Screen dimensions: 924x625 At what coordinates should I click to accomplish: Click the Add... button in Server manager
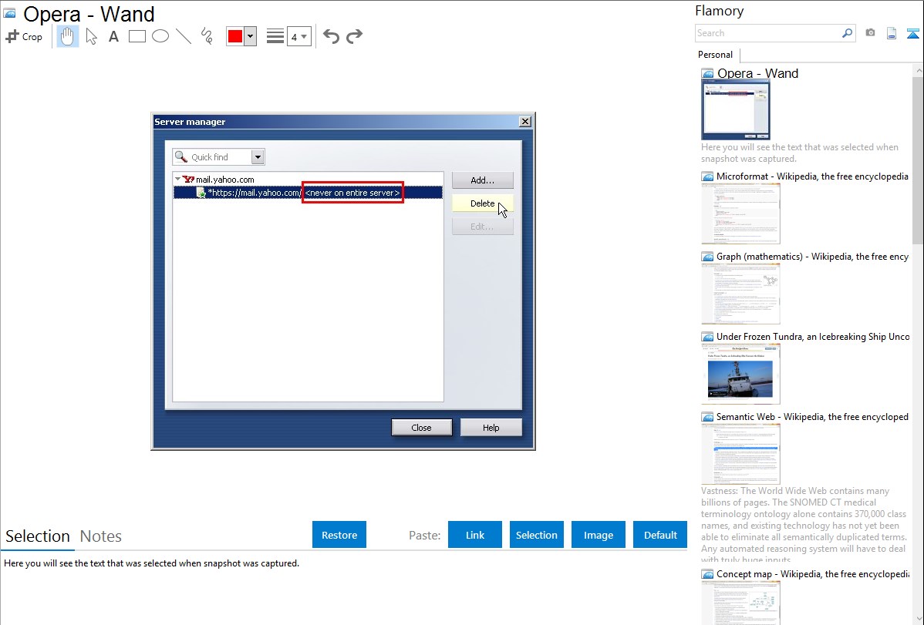(x=483, y=180)
